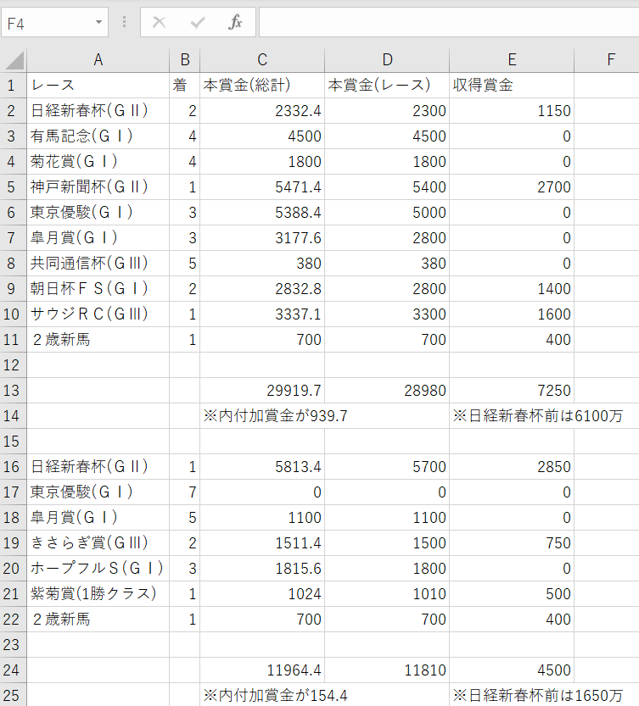Click note ※内付加賞金が939.7

pos(276,415)
